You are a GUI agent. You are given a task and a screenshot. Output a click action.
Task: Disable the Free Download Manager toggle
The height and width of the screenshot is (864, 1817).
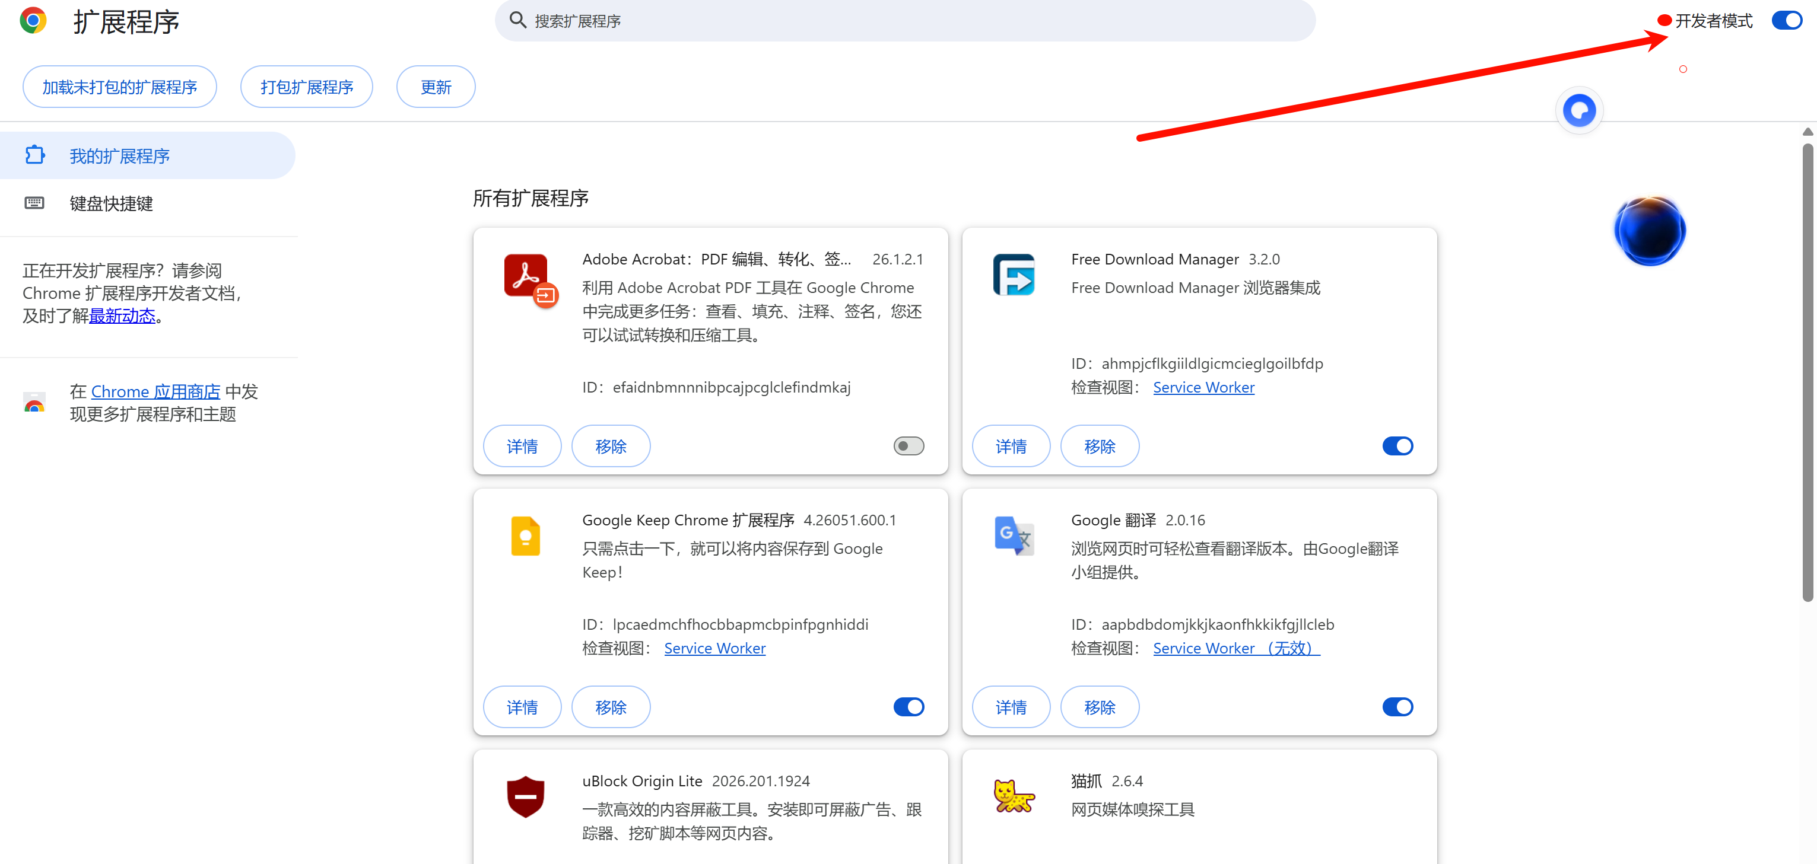tap(1397, 446)
